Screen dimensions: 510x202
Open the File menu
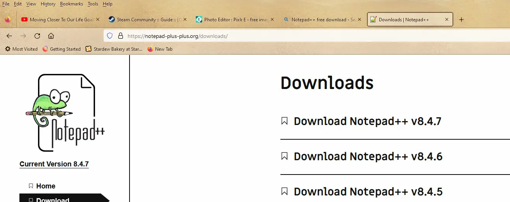[x=6, y=4]
